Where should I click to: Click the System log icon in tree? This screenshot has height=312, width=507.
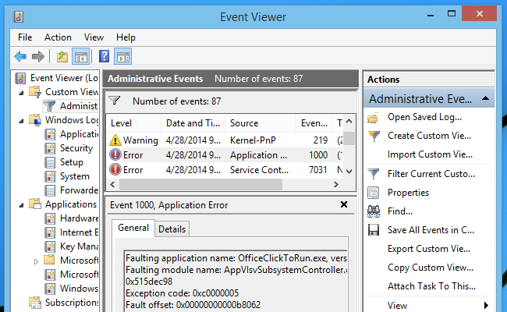(50, 176)
